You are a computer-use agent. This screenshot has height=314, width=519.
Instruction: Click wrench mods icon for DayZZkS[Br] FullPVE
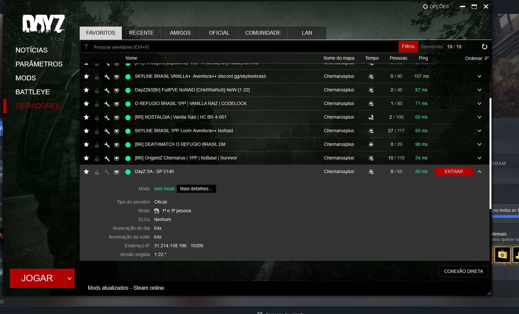(x=107, y=90)
